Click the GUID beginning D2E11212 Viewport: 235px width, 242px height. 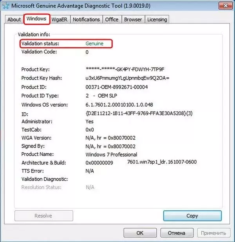pyautogui.click(x=139, y=114)
